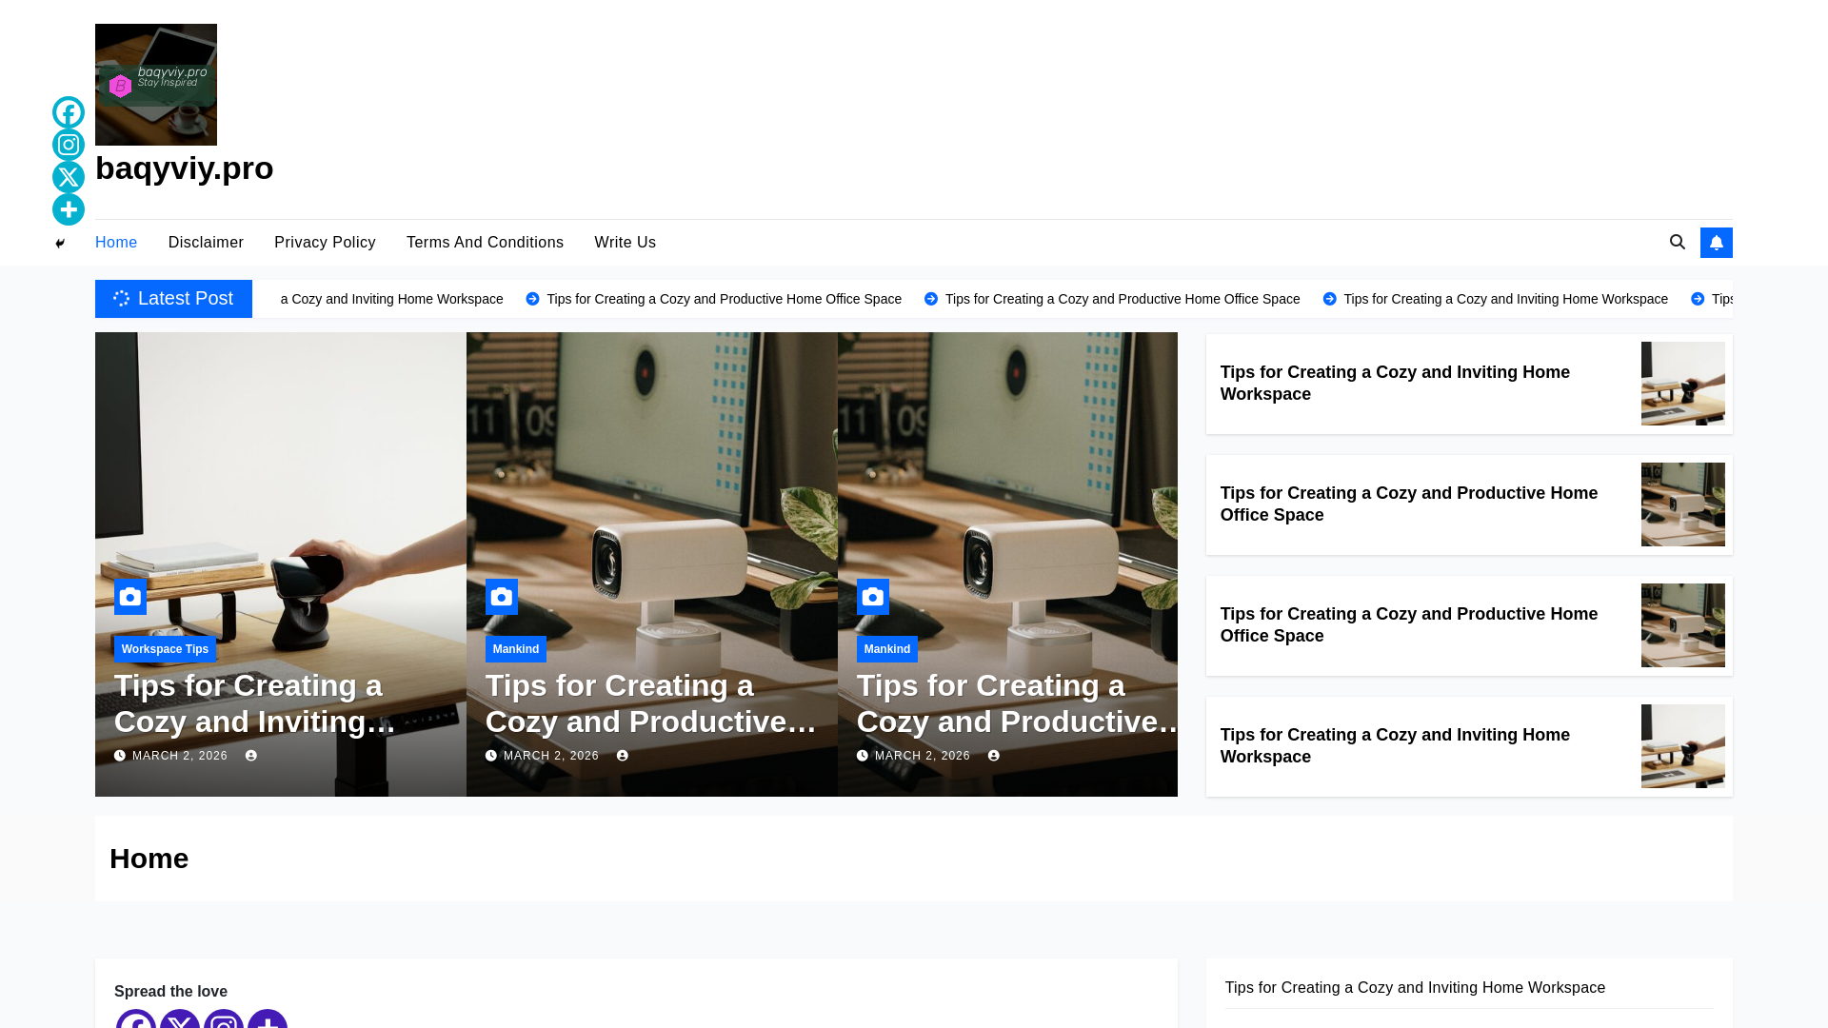Viewport: 1828px width, 1028px height.
Task: Click the Facebook share icon under Spread the love
Action: click(x=136, y=1018)
